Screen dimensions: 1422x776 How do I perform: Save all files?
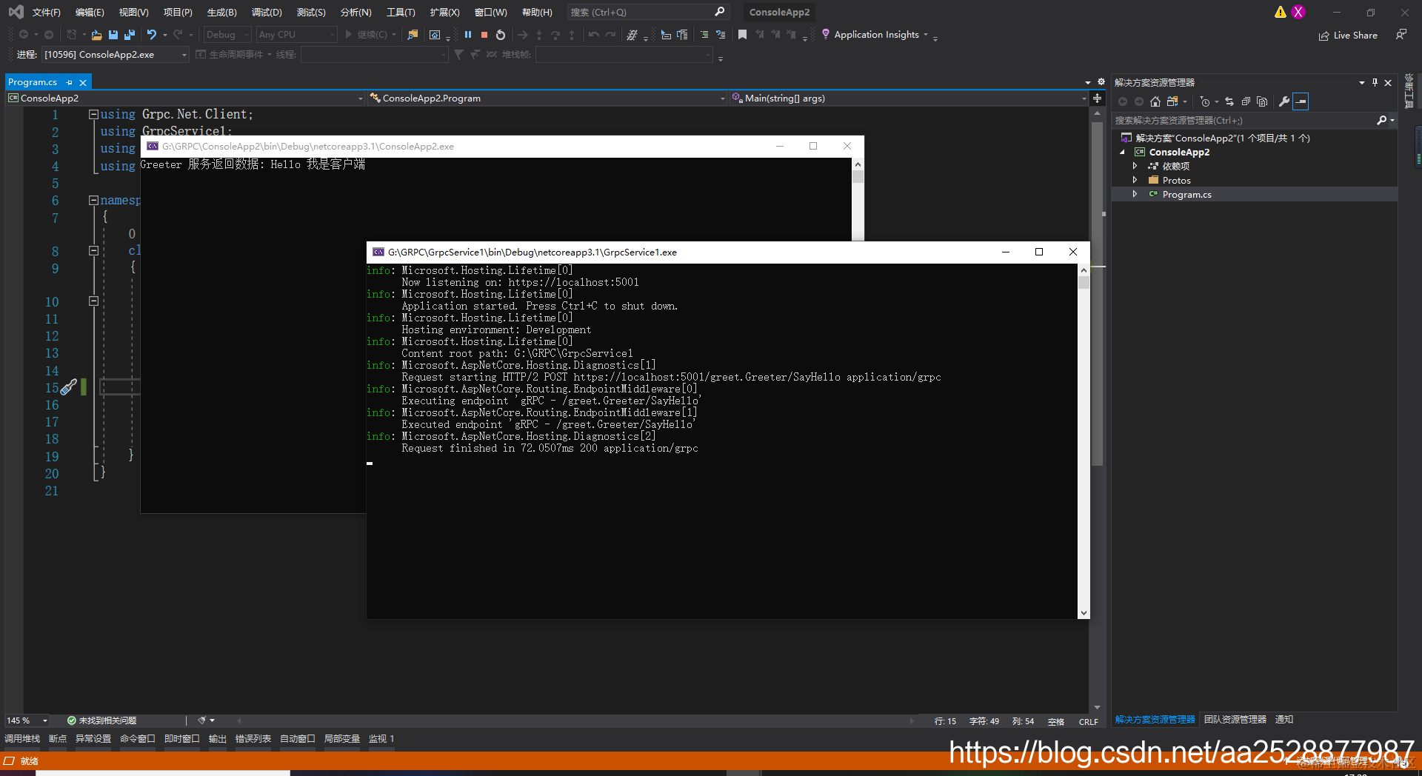pos(130,35)
